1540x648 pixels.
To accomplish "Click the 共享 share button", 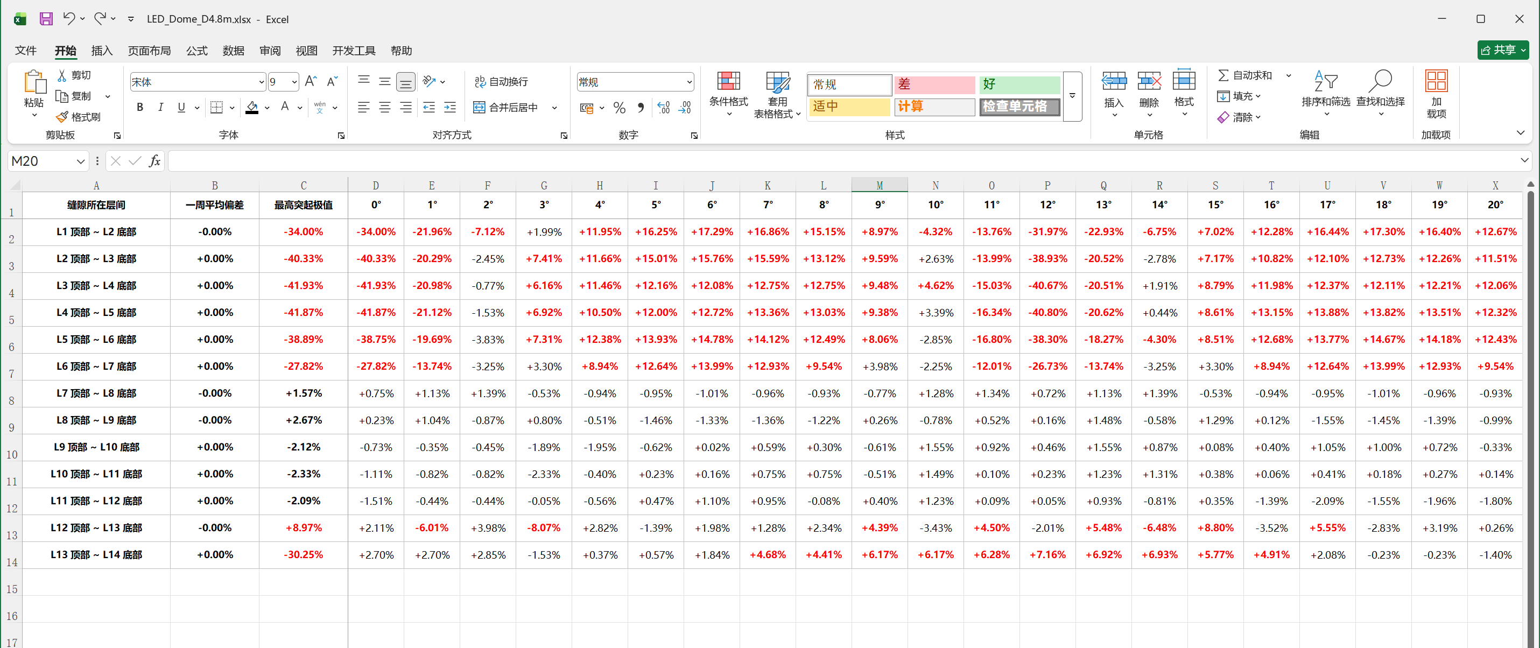I will [x=1503, y=50].
